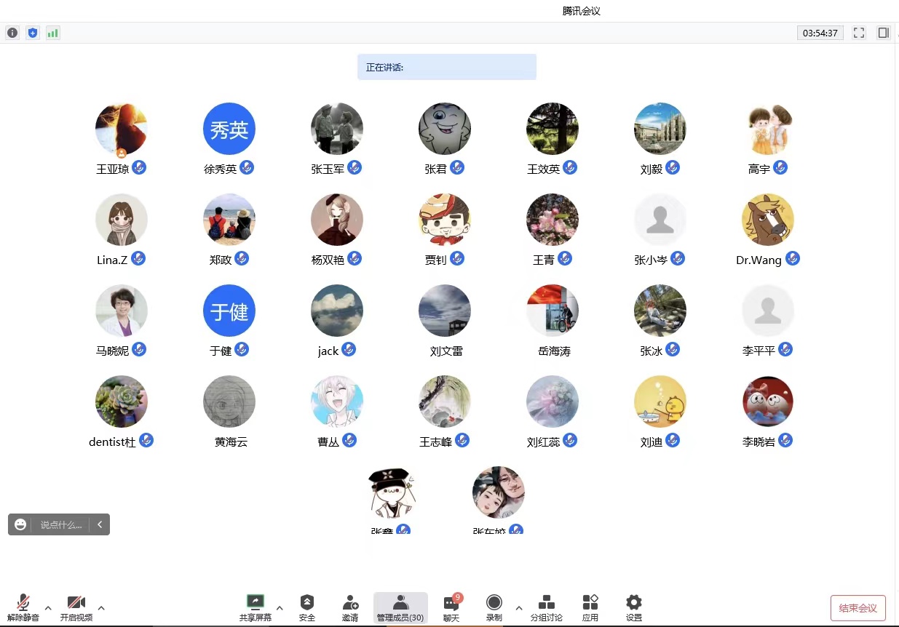Click the End Meeting (结束会议) button
The height and width of the screenshot is (627, 899).
tap(858, 608)
